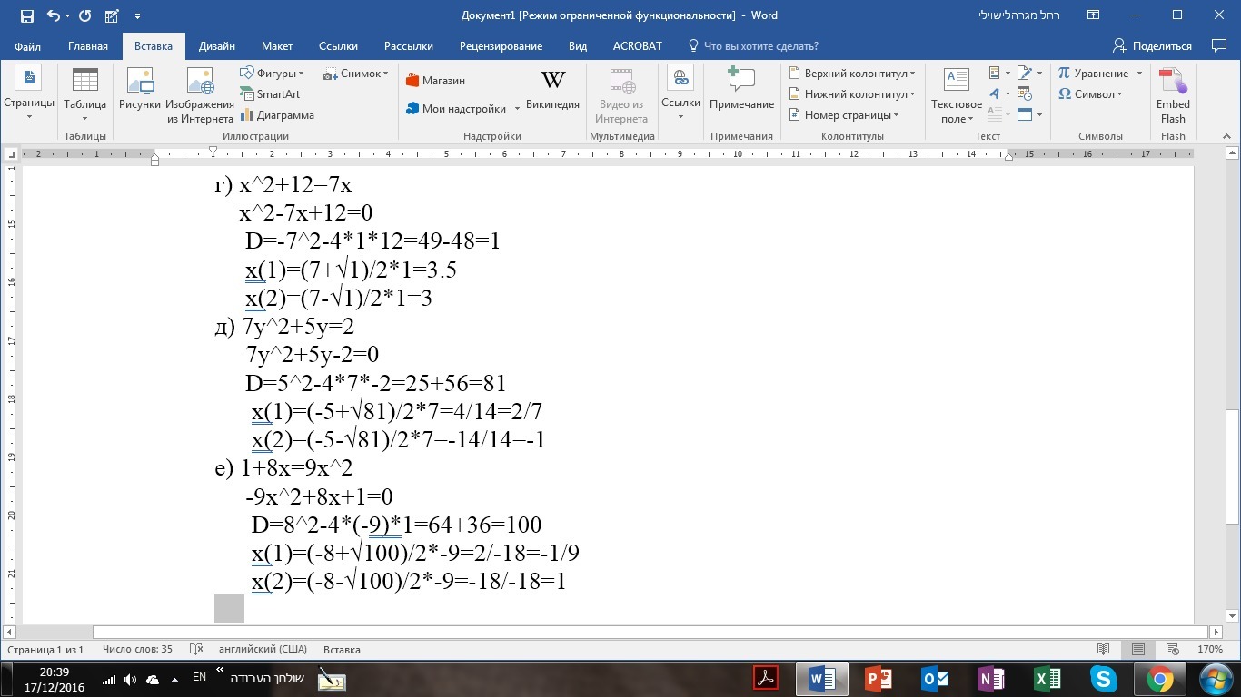Redo using the repeat arrow icon
1241x697 pixels.
[85, 15]
